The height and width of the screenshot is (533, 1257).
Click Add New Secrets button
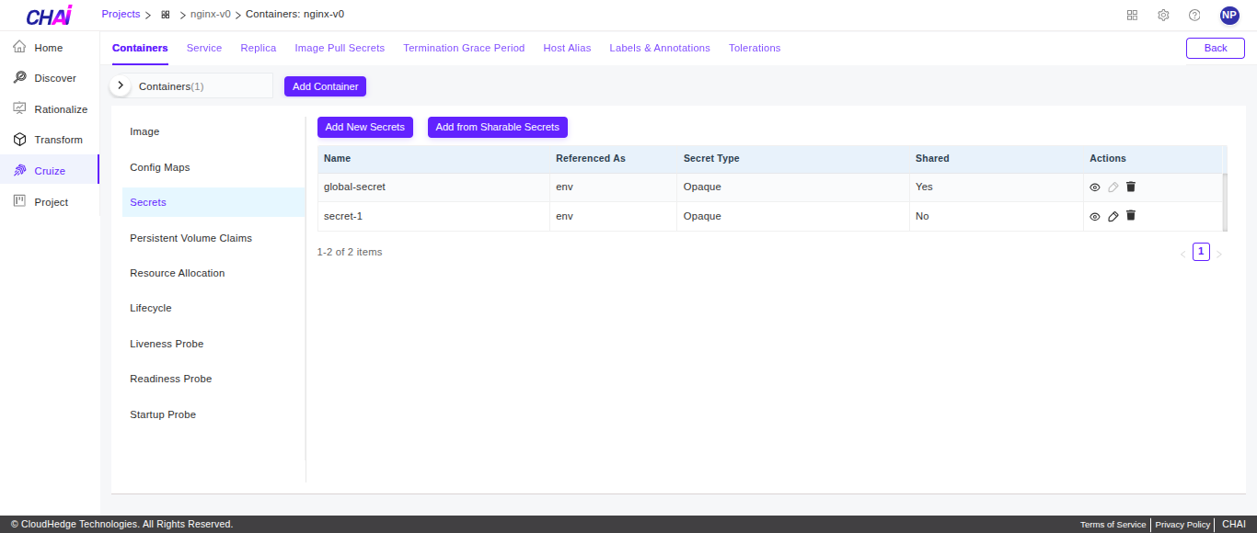point(365,127)
